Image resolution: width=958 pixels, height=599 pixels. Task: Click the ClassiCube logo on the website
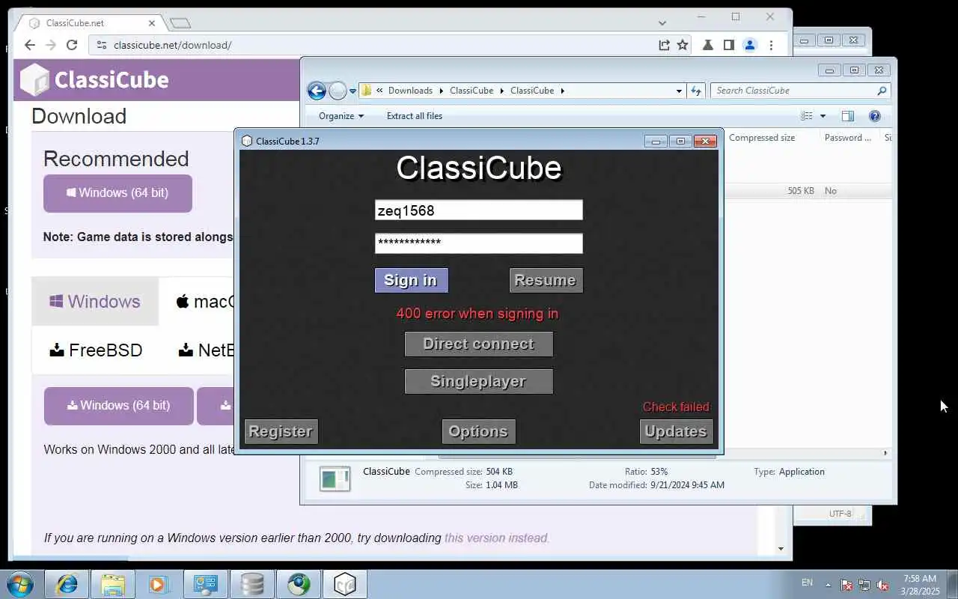[94, 80]
